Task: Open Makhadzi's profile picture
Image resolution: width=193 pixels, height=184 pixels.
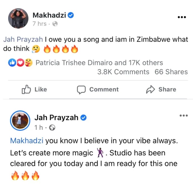Action: click(x=18, y=18)
